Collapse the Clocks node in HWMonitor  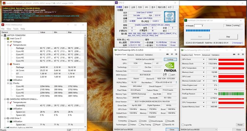(x=8, y=83)
